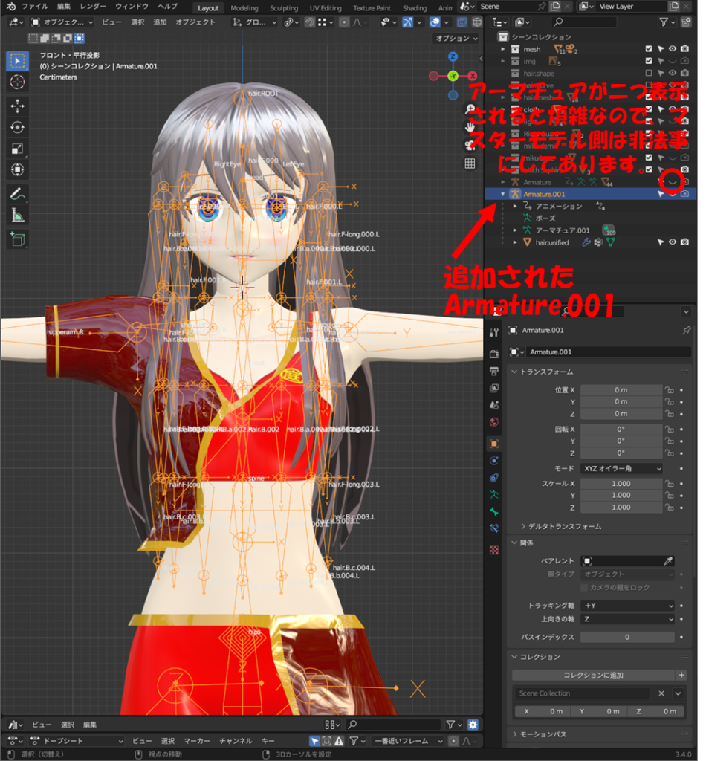
Task: Open the Render properties tab icon
Action: click(494, 354)
